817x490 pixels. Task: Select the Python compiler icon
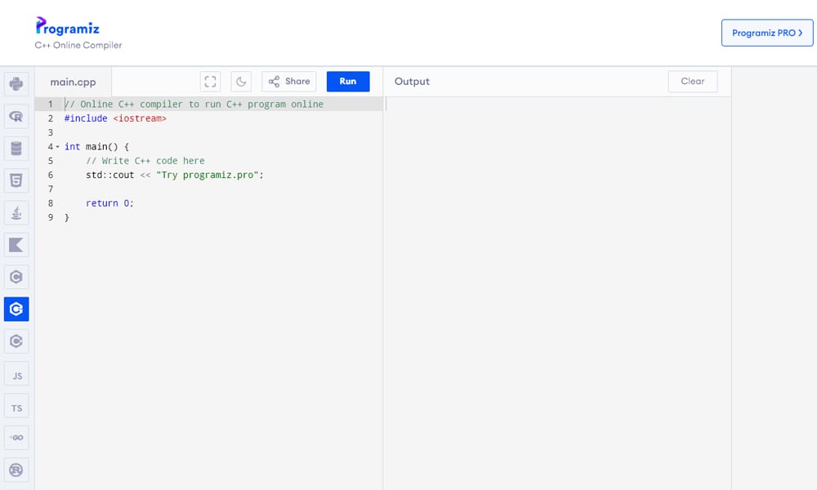pos(16,84)
